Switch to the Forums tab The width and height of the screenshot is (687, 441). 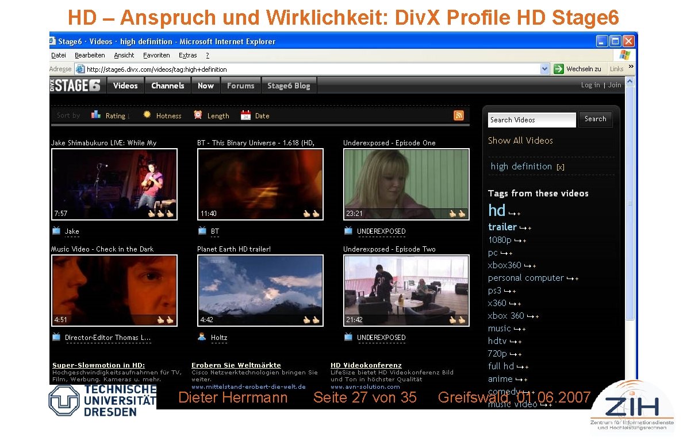click(240, 86)
